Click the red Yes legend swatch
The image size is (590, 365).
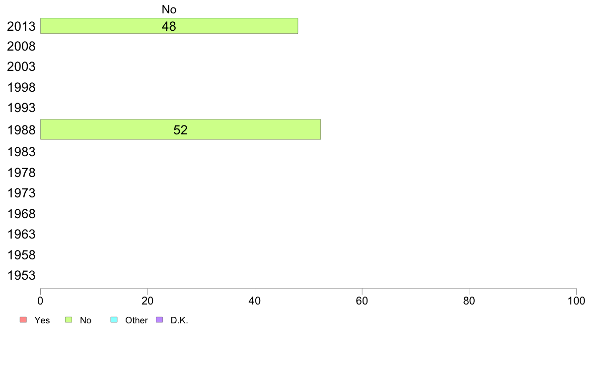click(23, 320)
